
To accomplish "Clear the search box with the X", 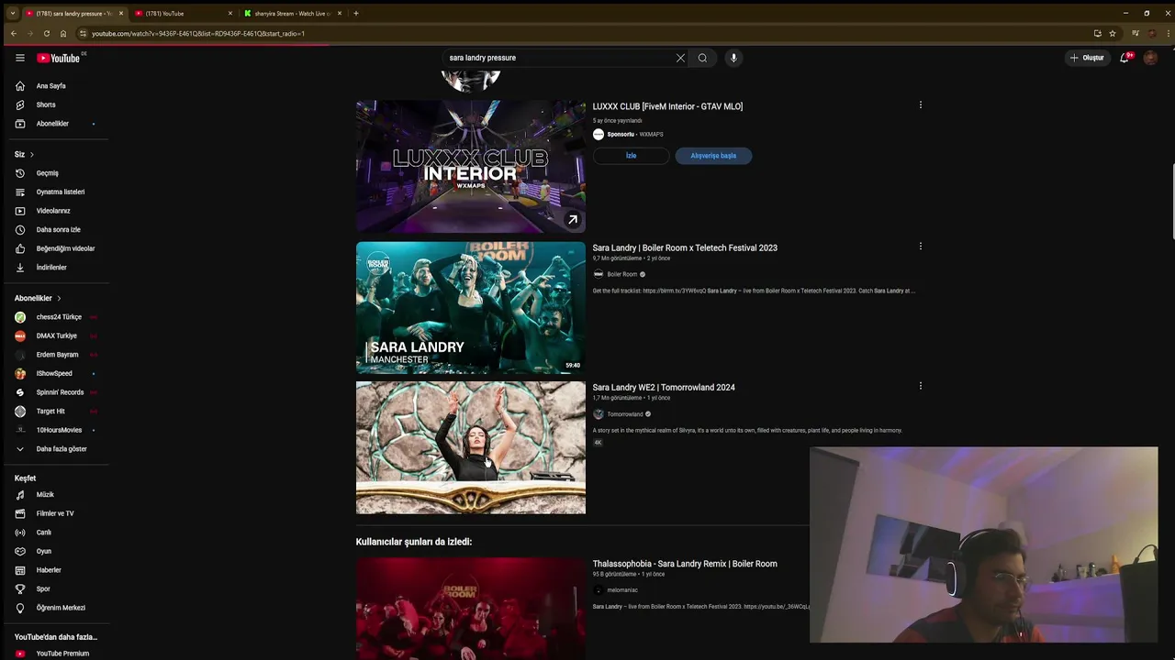I will point(680,58).
